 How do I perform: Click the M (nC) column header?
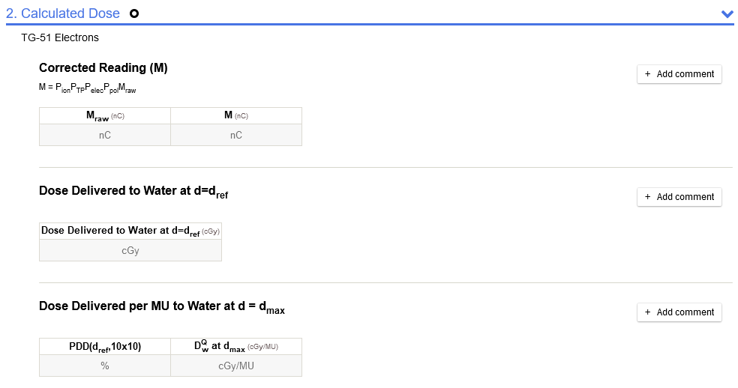tap(236, 115)
